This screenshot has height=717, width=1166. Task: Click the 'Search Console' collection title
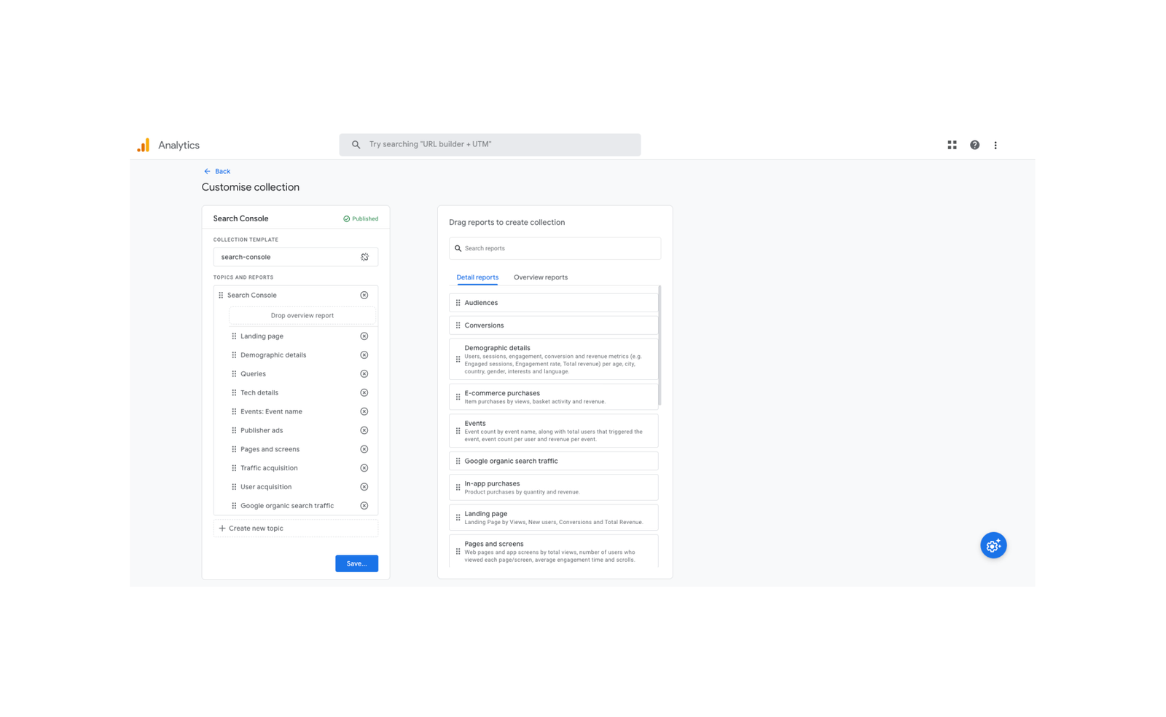(x=240, y=218)
